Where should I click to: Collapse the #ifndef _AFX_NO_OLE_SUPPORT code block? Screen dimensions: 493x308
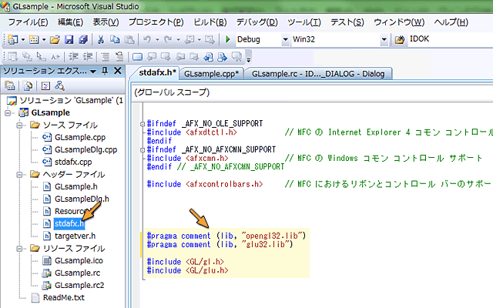pyautogui.click(x=143, y=124)
